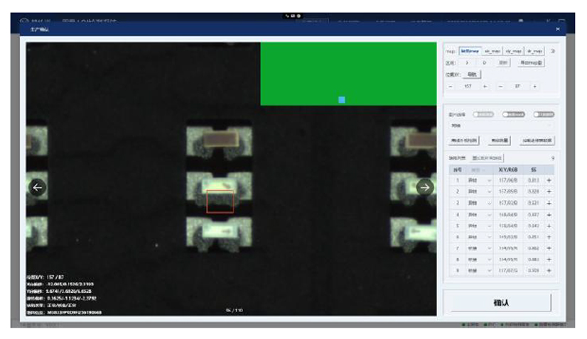This screenshot has height=339, width=587.
Task: Select the highlighted first map tab
Action: 470,51
